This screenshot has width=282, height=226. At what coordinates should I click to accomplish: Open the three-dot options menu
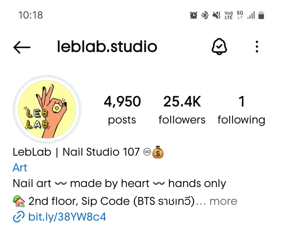(257, 47)
